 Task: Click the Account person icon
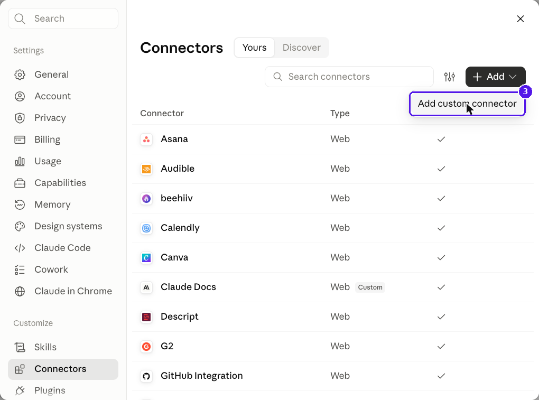pyautogui.click(x=20, y=96)
